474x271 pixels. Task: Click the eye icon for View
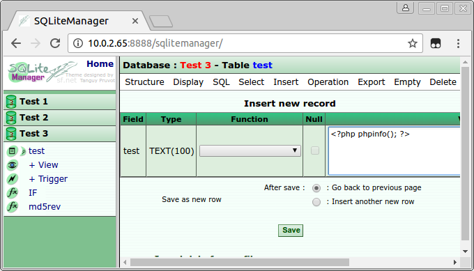point(12,165)
